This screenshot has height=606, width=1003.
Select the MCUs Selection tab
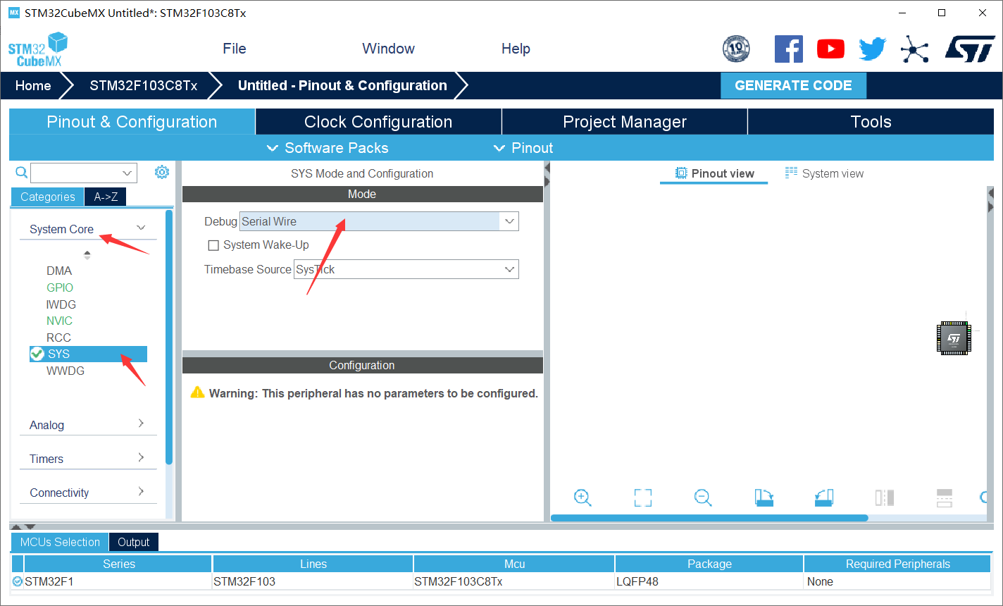coord(60,542)
